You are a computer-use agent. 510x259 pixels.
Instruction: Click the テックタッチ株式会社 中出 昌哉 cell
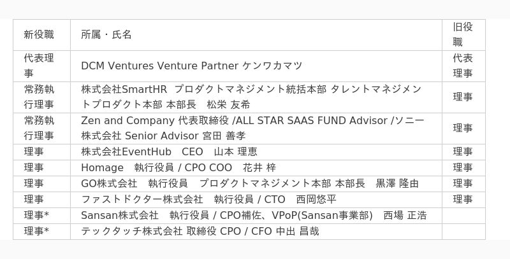point(256,232)
